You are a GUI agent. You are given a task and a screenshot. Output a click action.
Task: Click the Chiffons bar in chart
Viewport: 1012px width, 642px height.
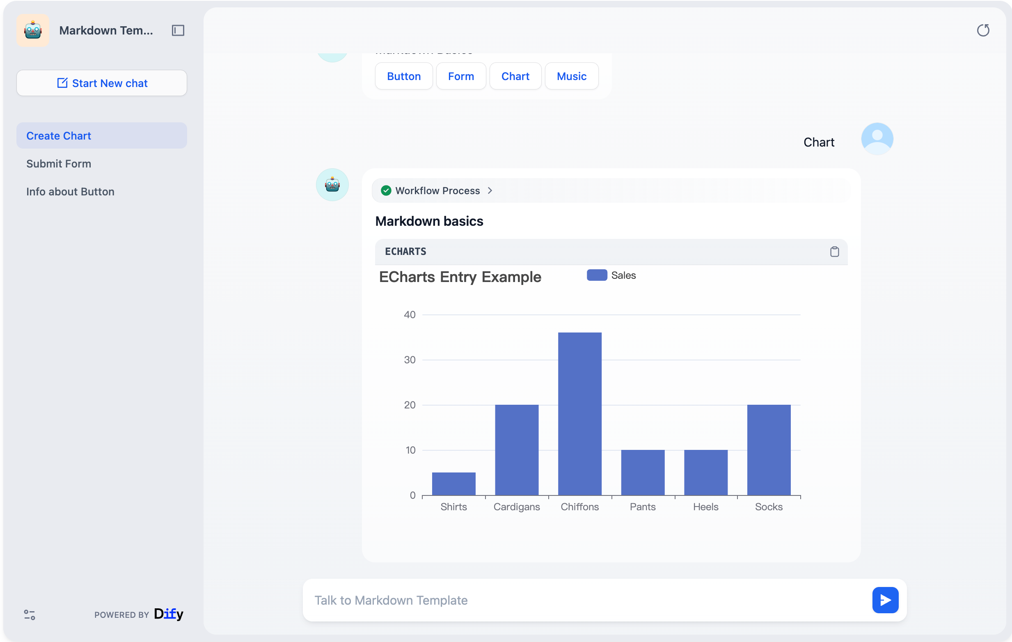(x=579, y=413)
